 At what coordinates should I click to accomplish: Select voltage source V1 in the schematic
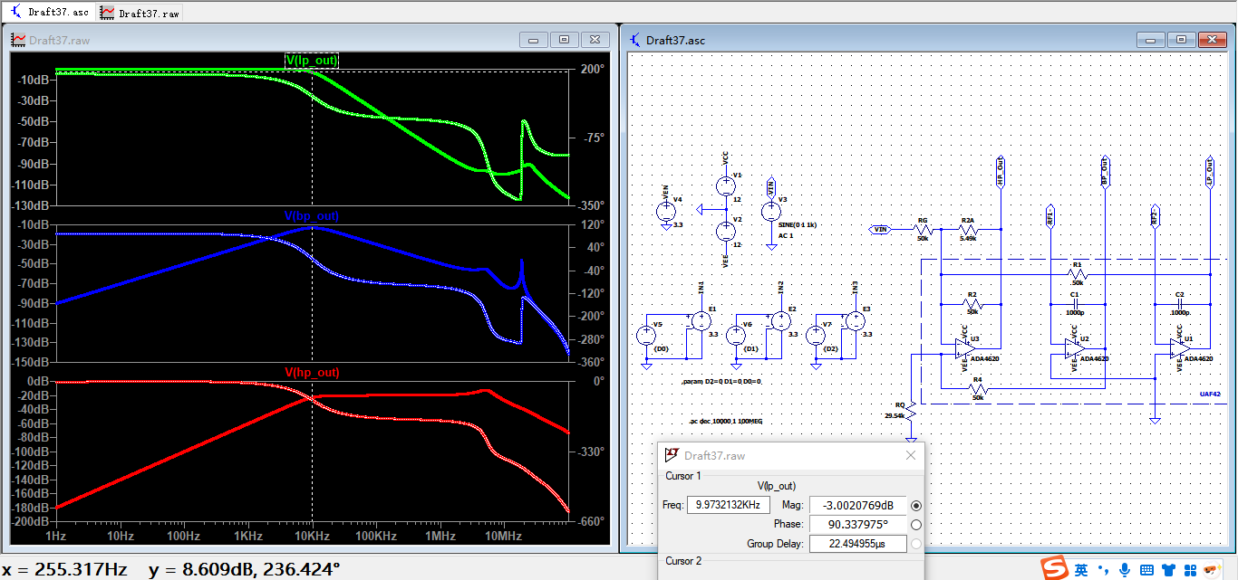coord(726,186)
